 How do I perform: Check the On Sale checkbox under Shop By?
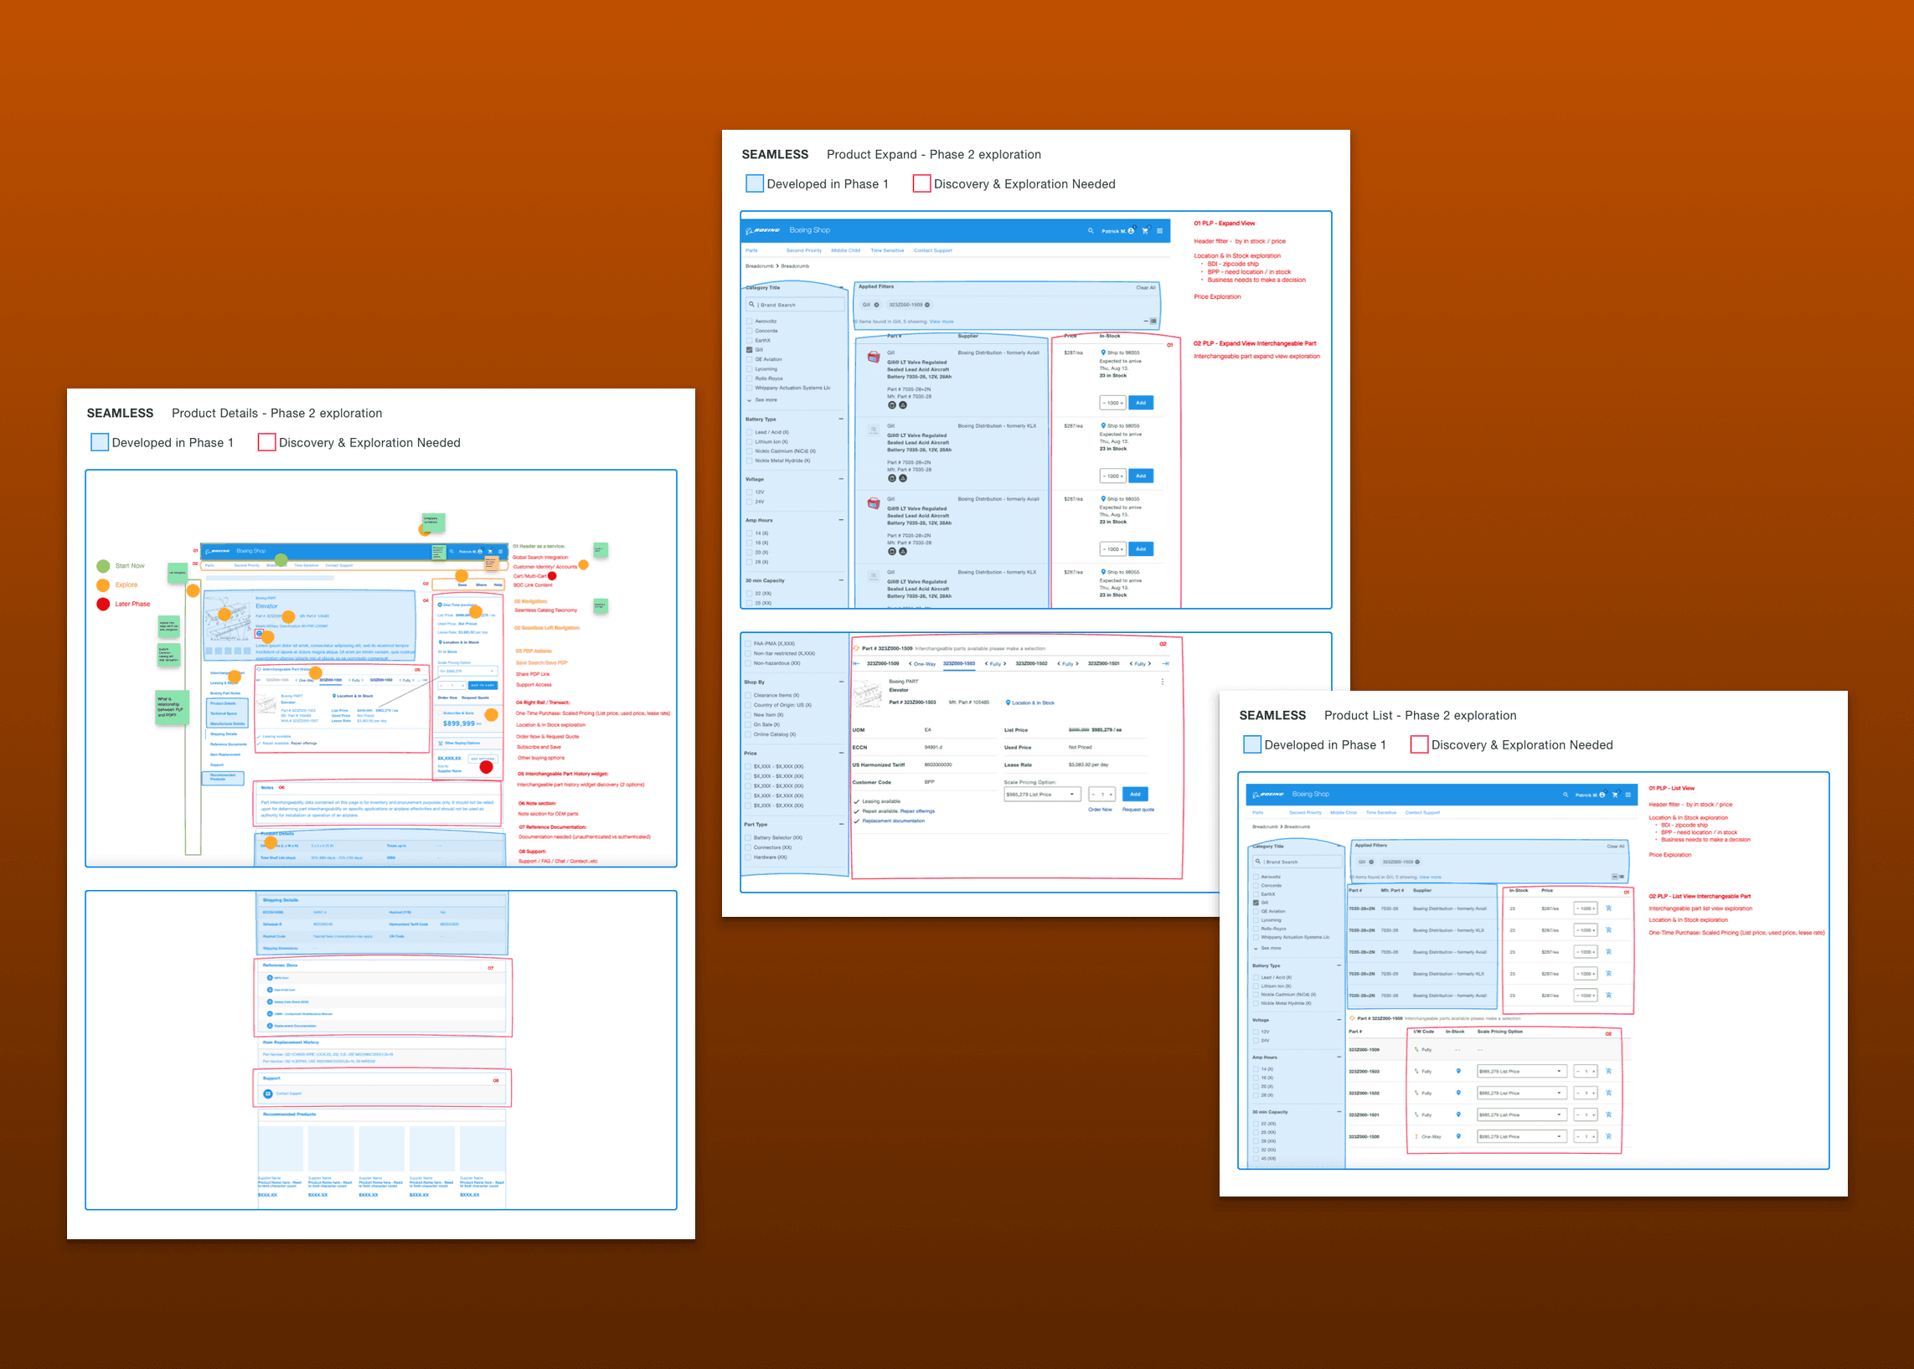748,725
